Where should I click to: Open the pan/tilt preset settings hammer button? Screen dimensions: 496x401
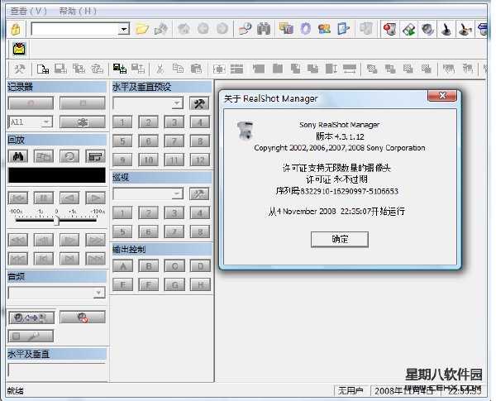click(199, 103)
